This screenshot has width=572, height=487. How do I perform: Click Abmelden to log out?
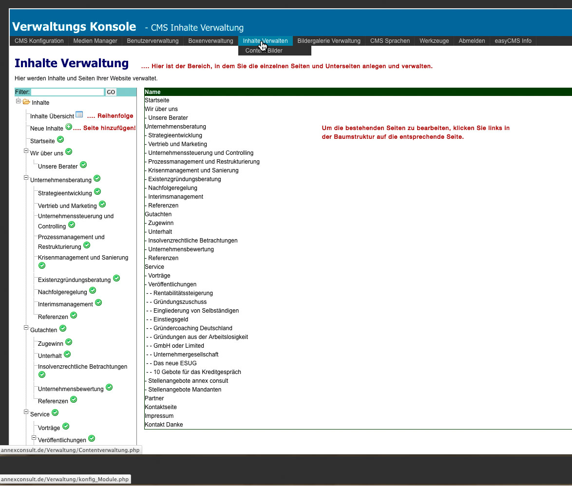[x=472, y=41]
